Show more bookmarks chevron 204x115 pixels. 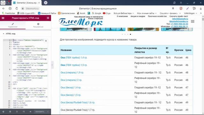(x=201, y=13)
